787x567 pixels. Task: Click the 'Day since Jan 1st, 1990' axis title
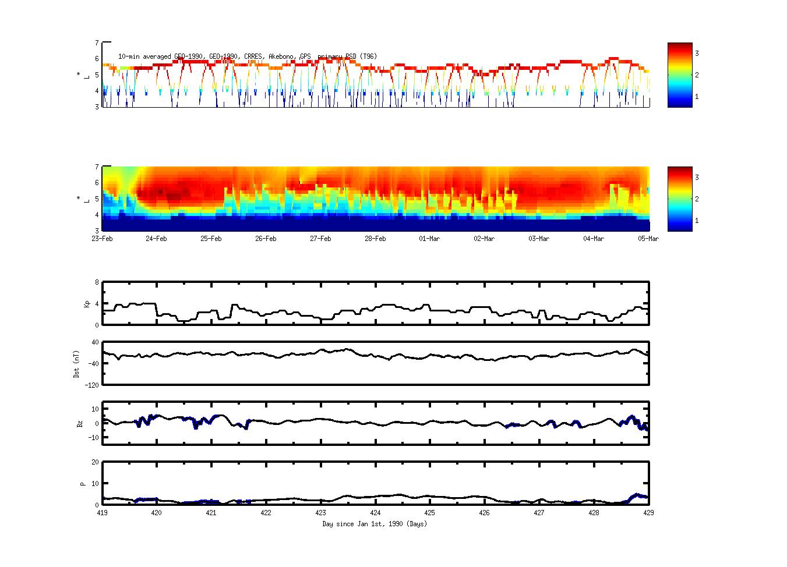tap(375, 524)
